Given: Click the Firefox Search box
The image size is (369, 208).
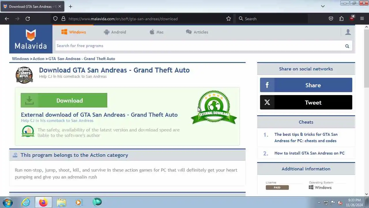Looking at the screenshot, I should coord(272,19).
